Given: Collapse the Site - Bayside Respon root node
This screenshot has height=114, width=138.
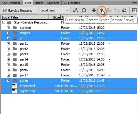Looking at the screenshot, I should [x=4, y=22].
